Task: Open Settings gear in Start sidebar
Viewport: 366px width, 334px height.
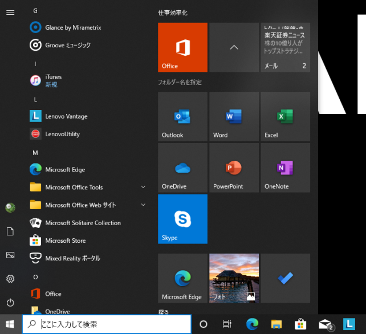Action: 10,279
